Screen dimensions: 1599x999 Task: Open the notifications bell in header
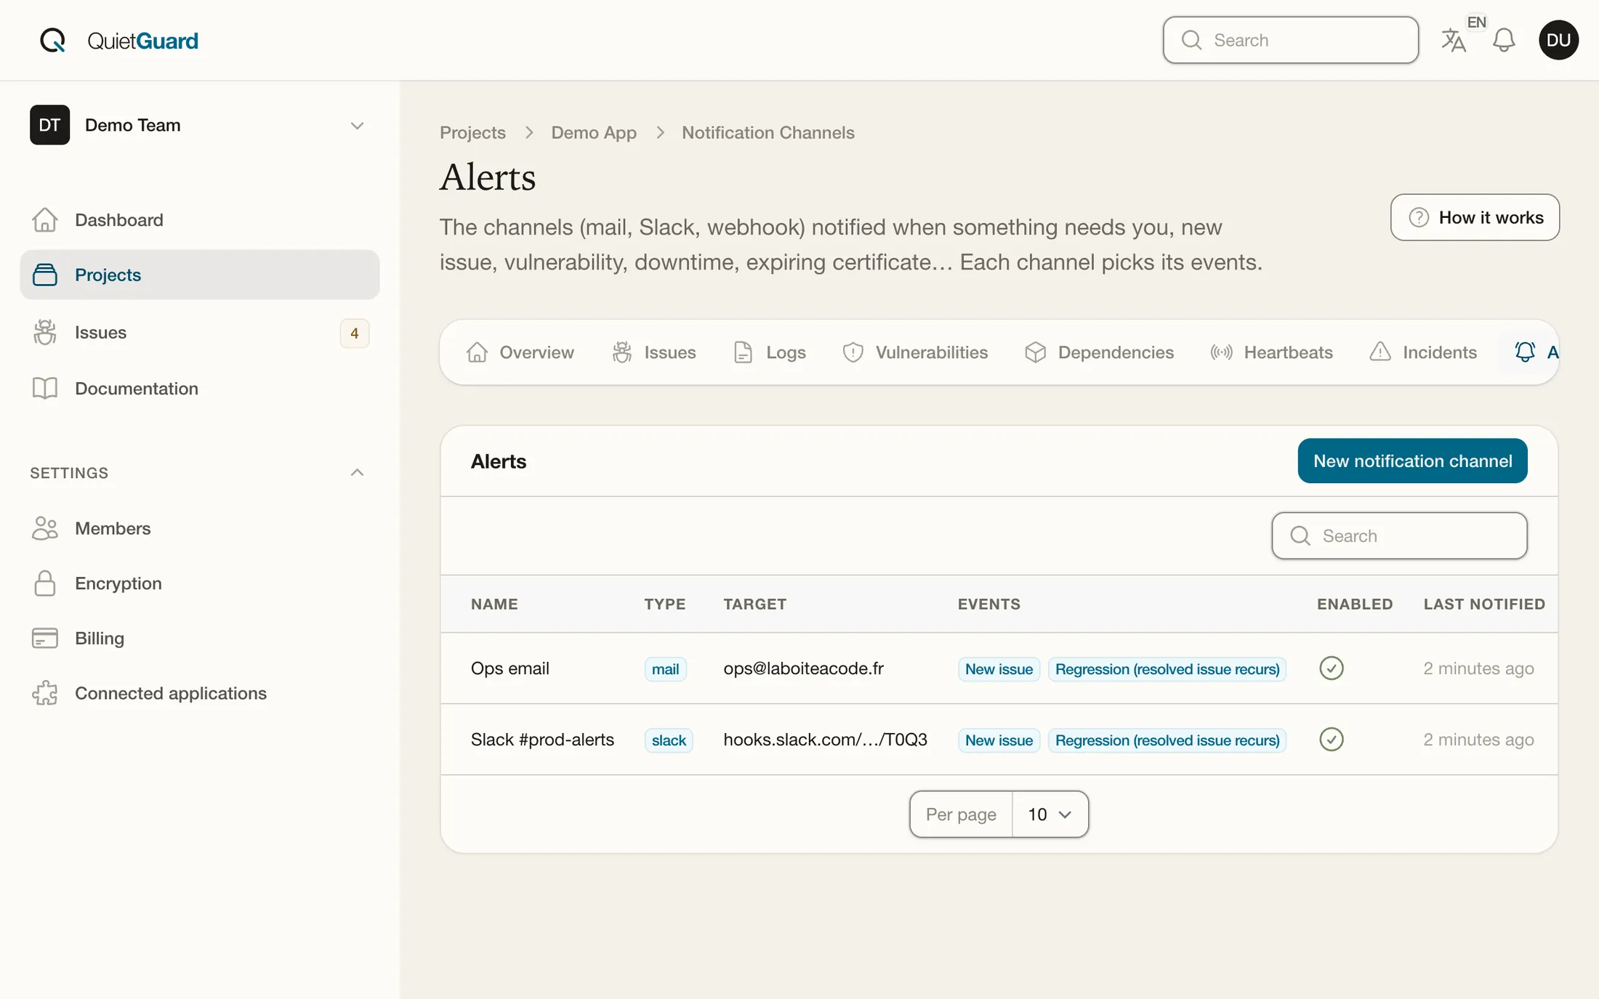(x=1504, y=40)
